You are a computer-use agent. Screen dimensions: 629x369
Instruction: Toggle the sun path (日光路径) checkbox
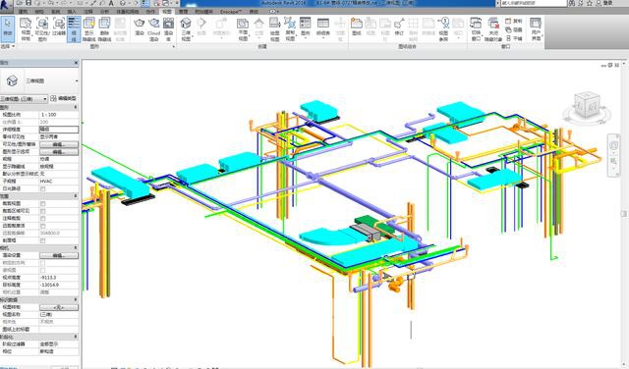click(43, 188)
